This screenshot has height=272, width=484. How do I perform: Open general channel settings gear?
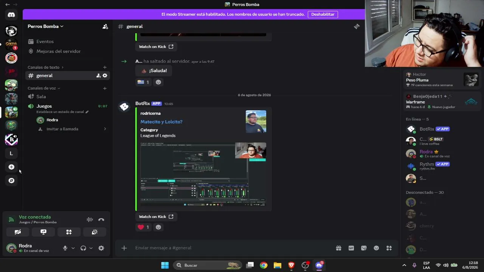pyautogui.click(x=105, y=76)
